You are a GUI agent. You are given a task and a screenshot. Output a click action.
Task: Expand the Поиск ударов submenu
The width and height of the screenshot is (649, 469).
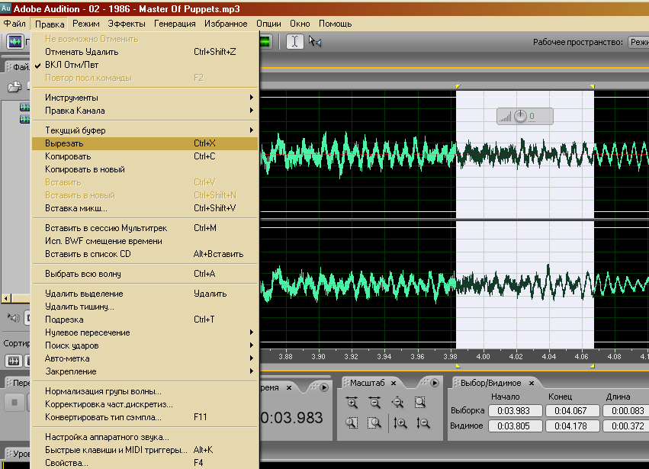click(145, 345)
